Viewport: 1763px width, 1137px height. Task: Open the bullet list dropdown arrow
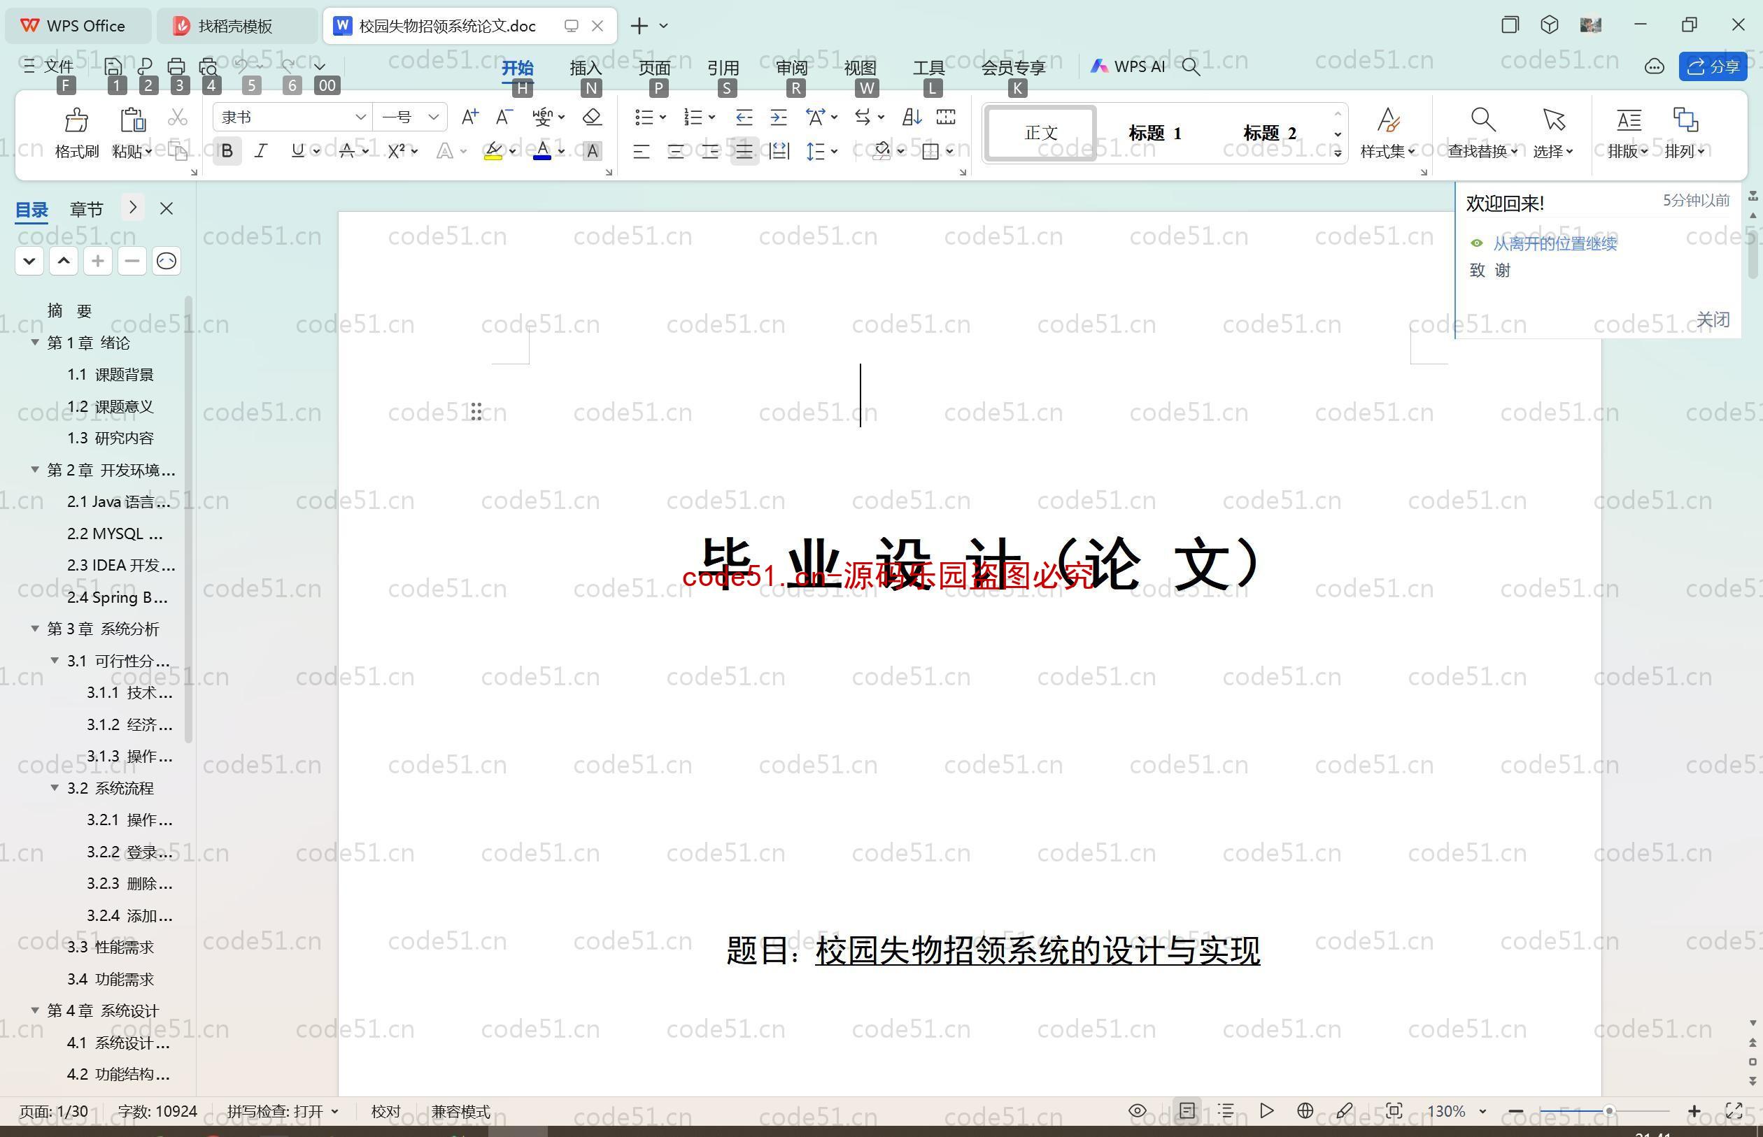point(663,117)
